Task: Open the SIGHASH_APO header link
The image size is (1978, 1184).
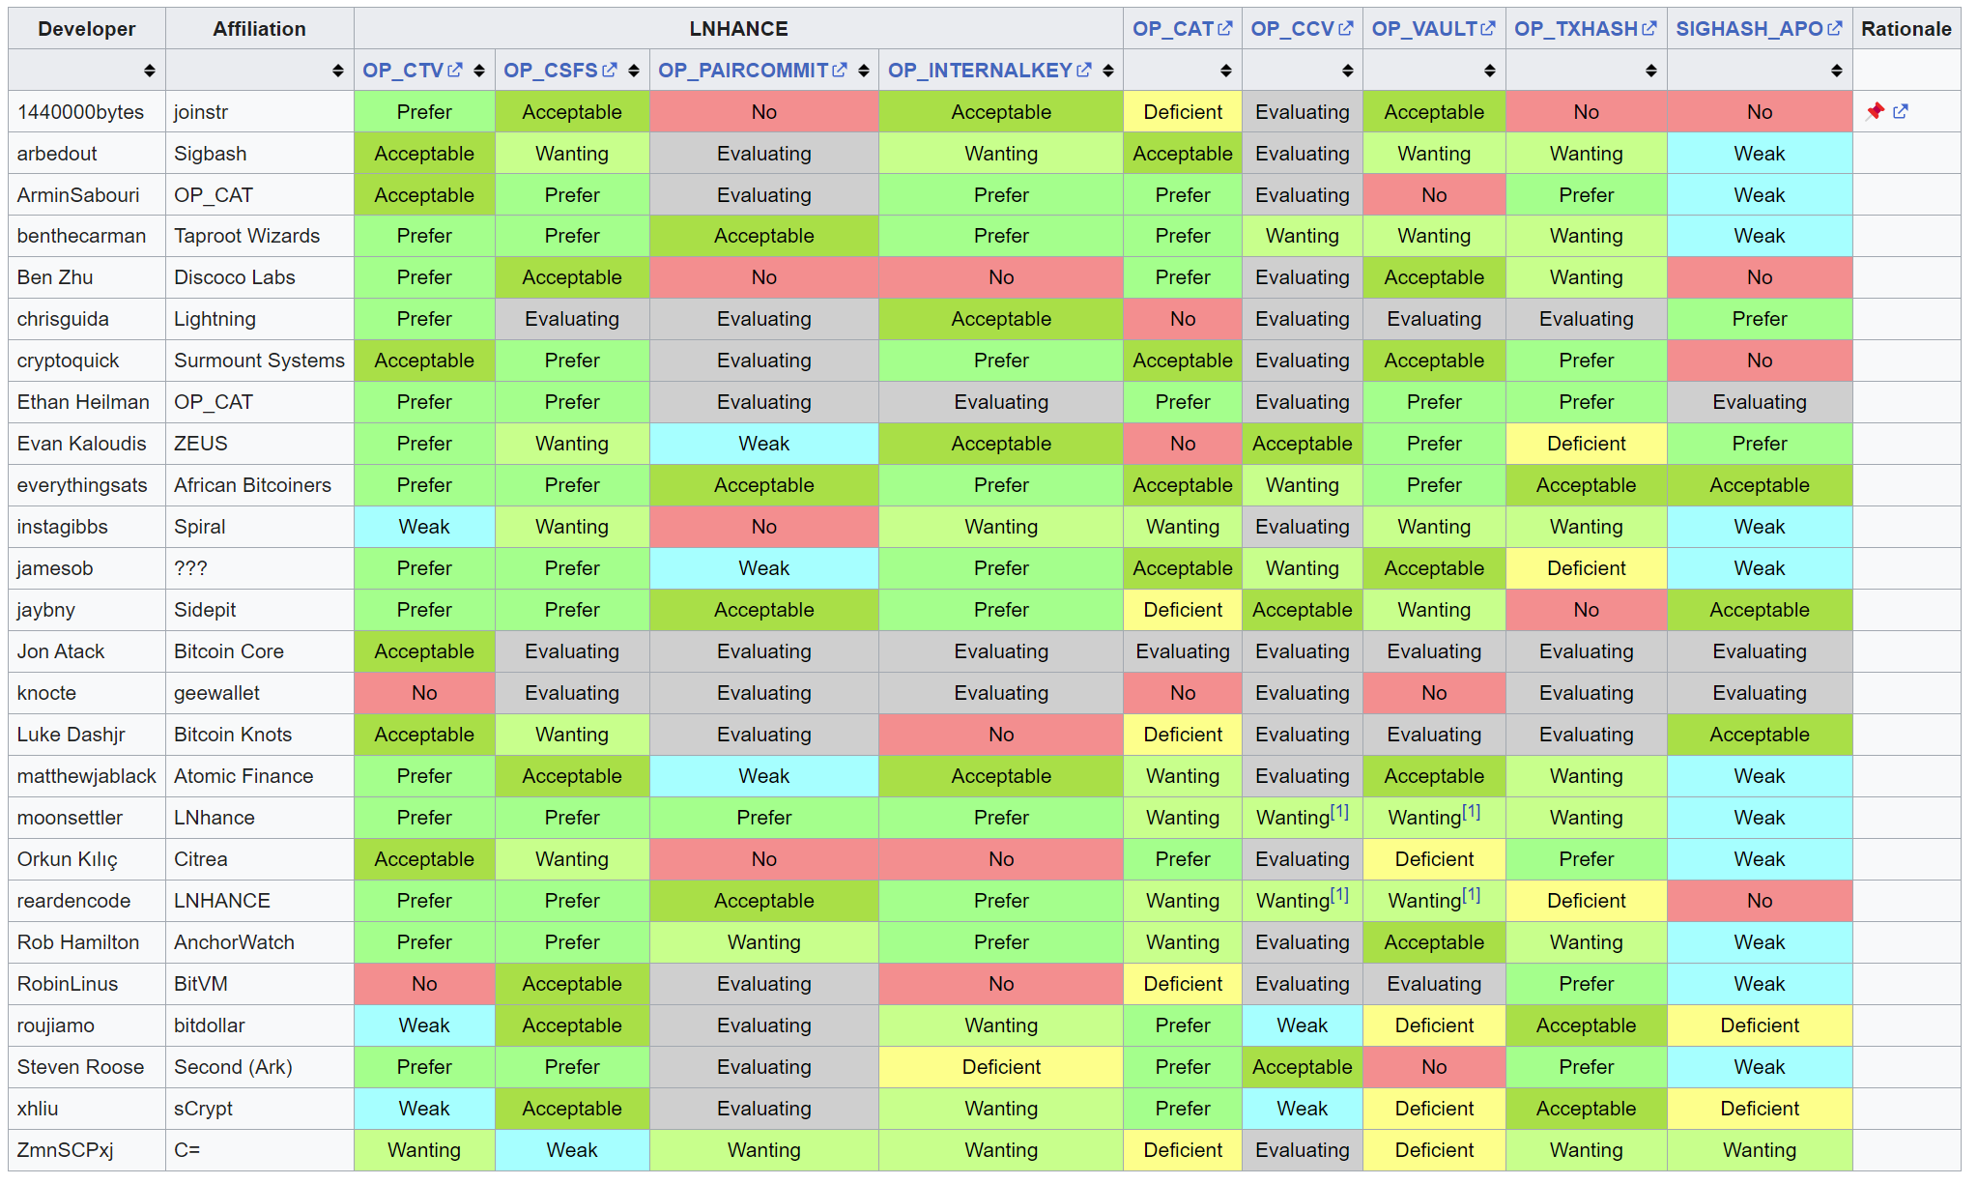Action: (x=1749, y=29)
